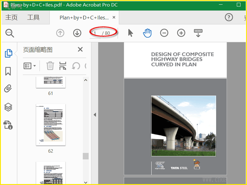This screenshot has height=185, width=247.
Task: Open the search magnifier tool
Action: coord(10,33)
